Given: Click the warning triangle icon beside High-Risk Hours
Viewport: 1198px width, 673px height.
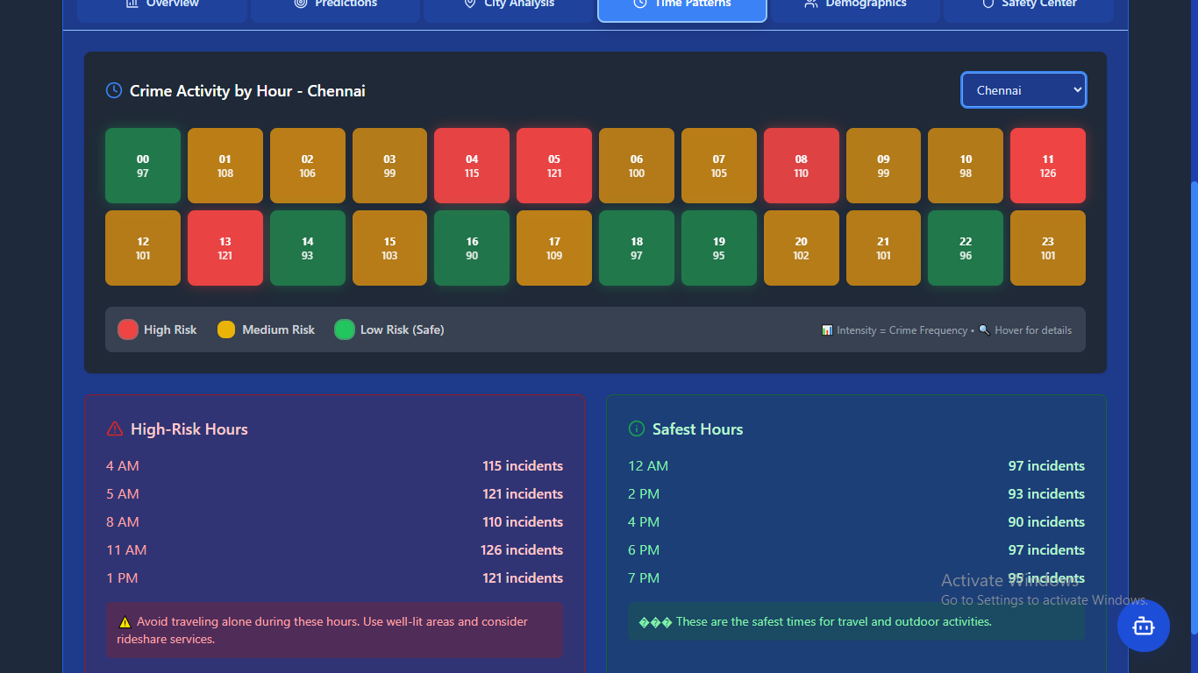Looking at the screenshot, I should coord(115,429).
